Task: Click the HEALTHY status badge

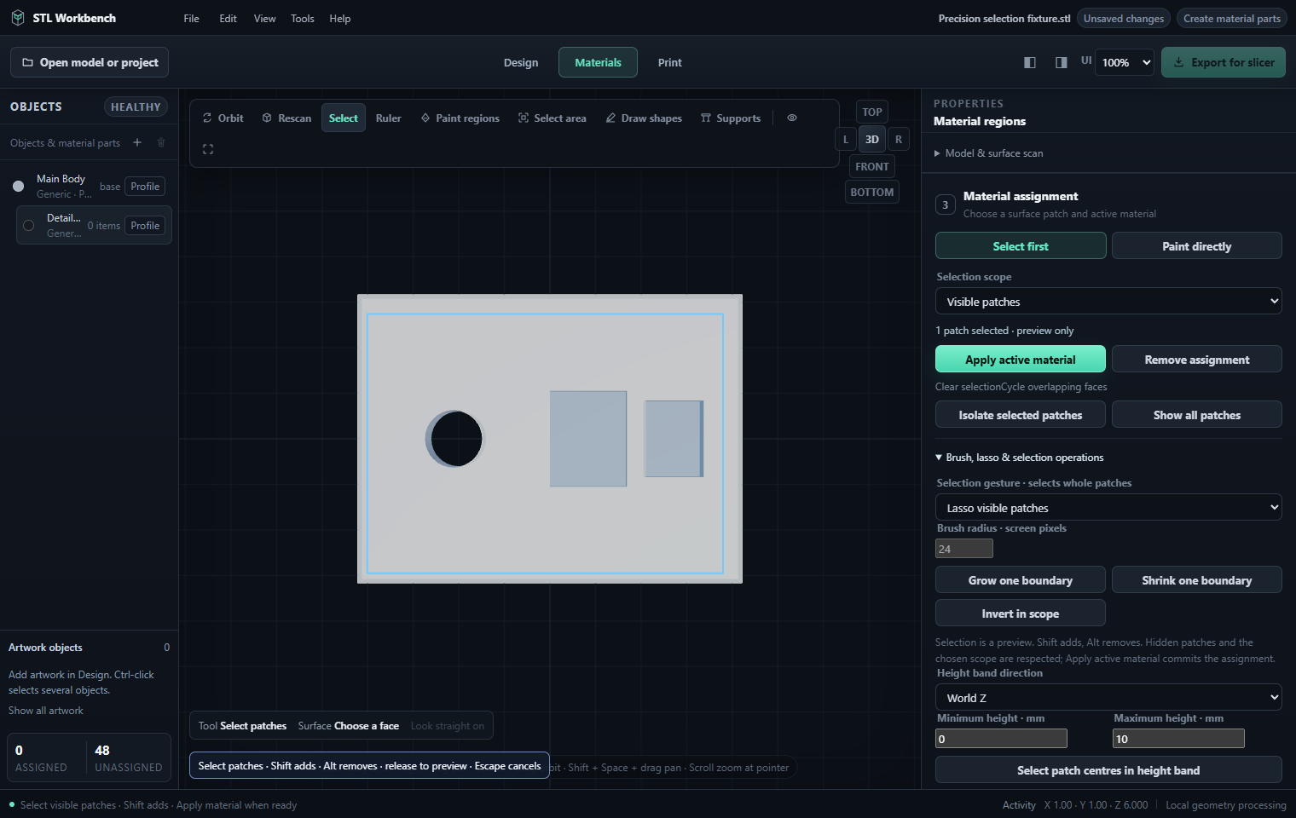Action: click(x=136, y=107)
